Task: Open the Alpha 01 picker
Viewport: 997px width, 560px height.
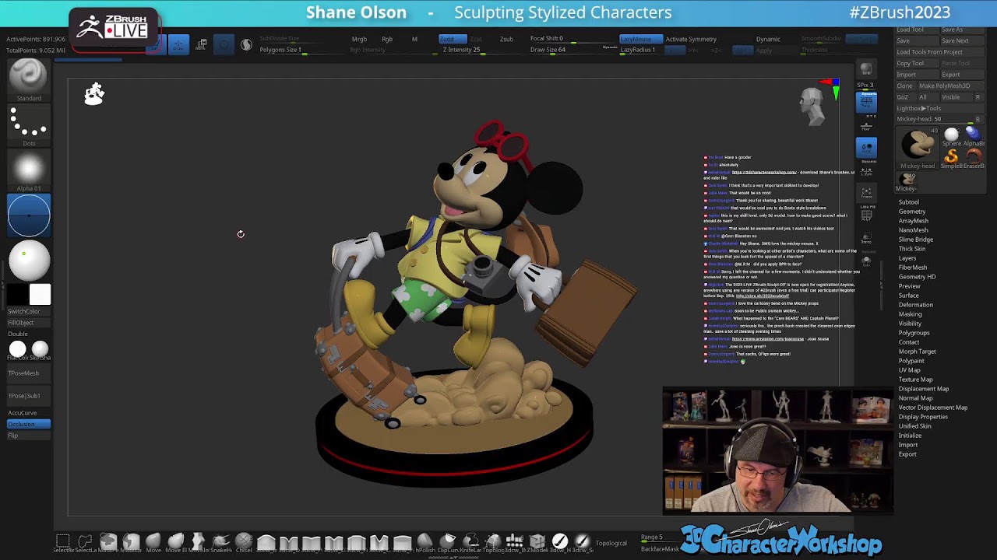Action: [29, 170]
